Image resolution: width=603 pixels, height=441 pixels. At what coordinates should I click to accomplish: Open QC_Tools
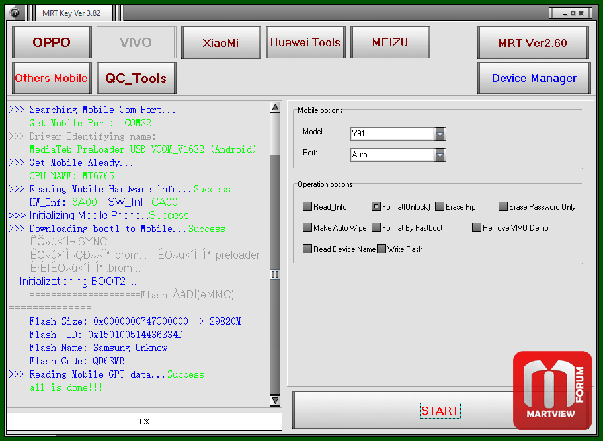click(x=136, y=78)
